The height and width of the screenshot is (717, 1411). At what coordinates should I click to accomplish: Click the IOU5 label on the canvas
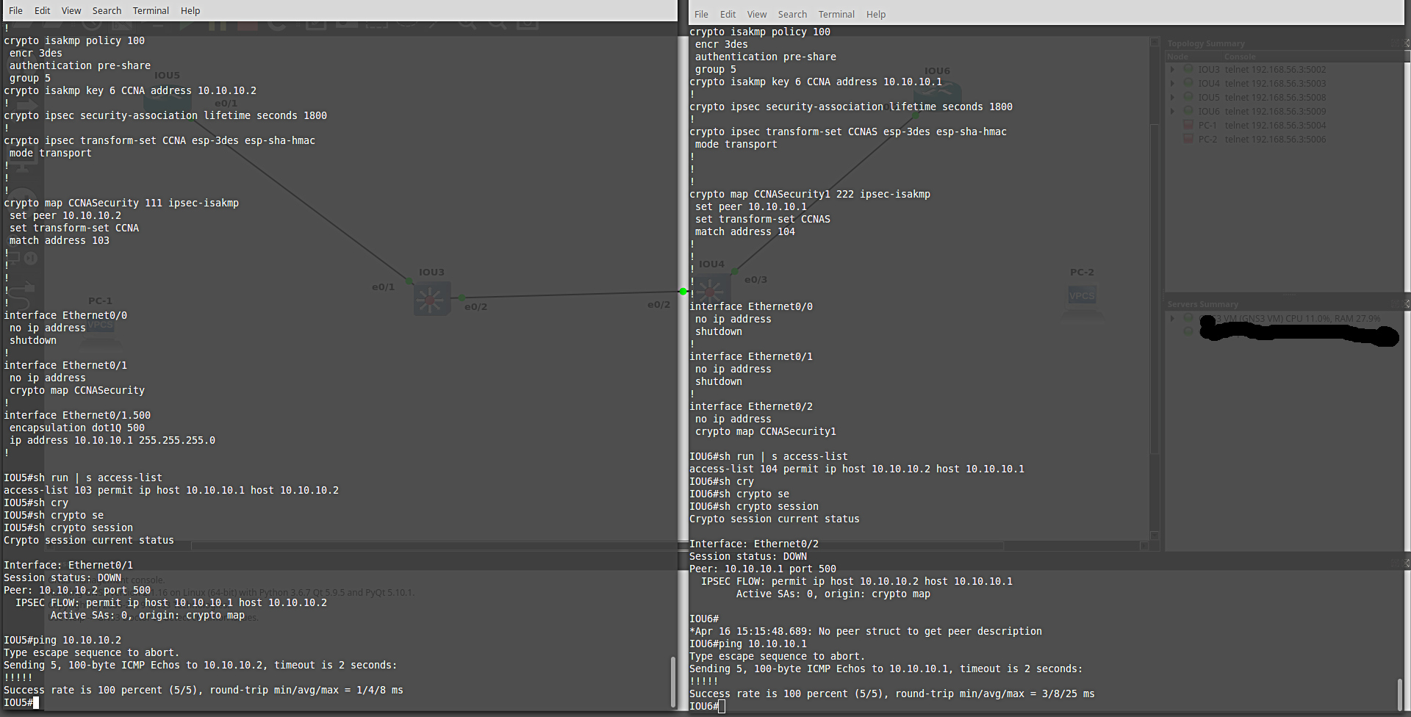coord(167,75)
